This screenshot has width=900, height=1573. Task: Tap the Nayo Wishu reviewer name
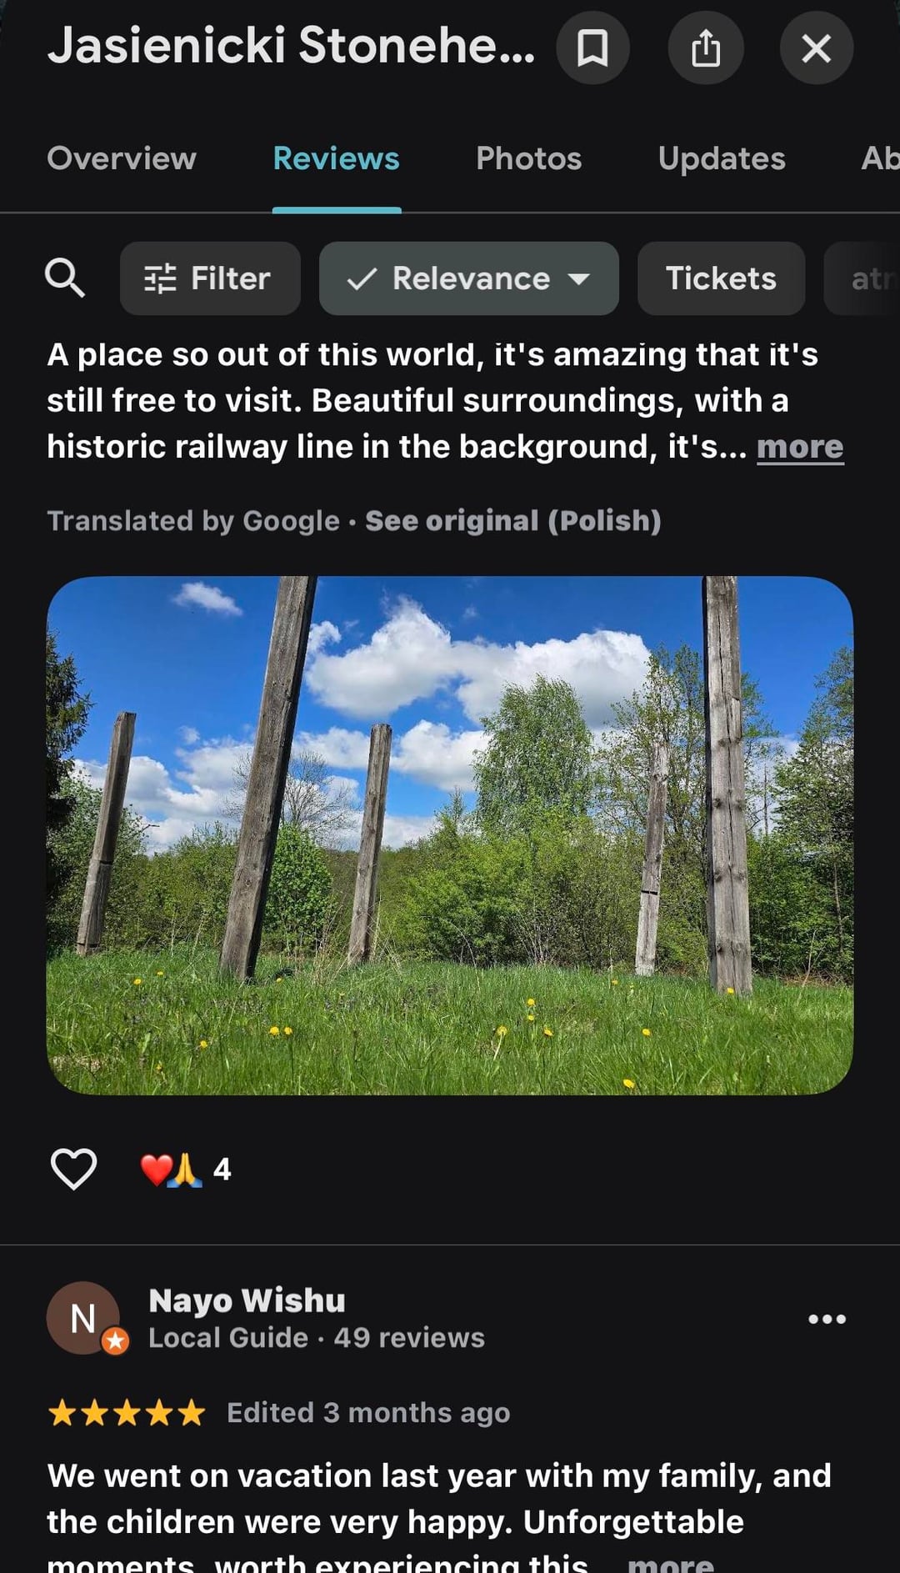pyautogui.click(x=247, y=1300)
